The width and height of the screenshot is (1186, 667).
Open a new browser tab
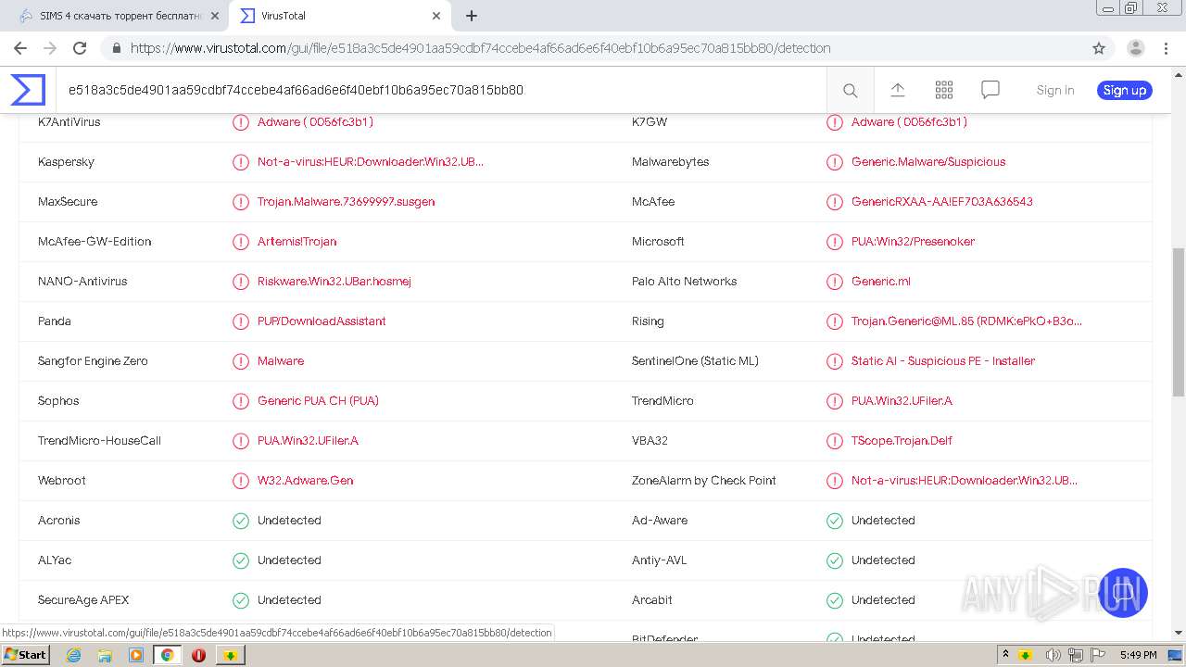[472, 16]
